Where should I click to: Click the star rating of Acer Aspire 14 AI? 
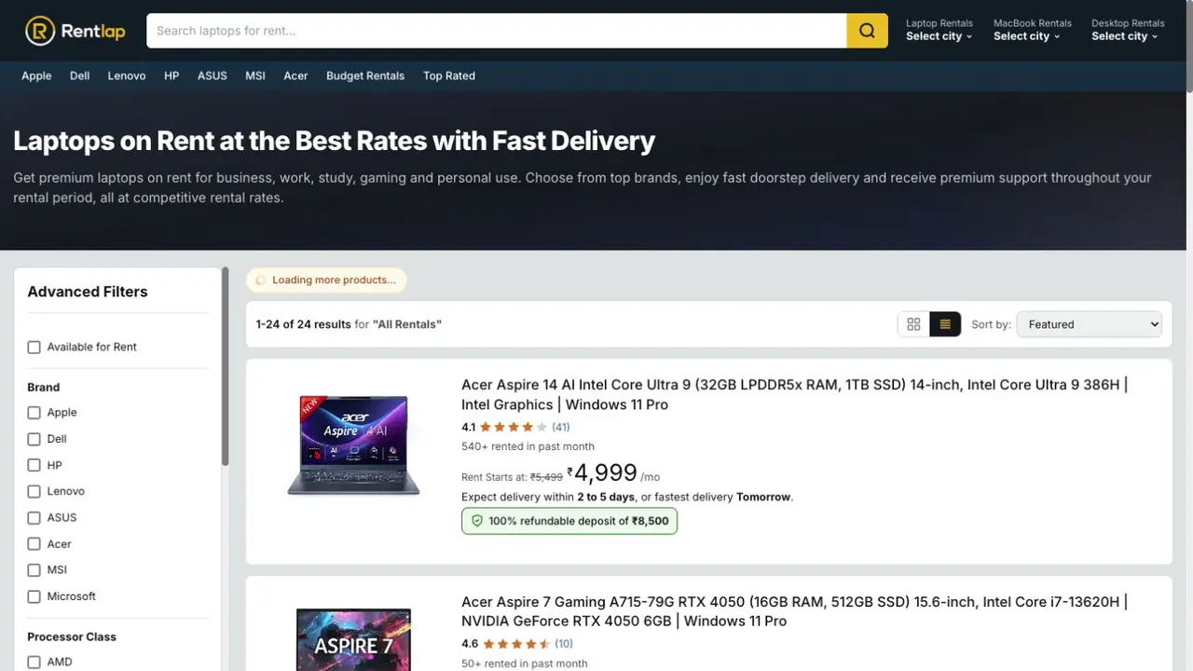click(514, 427)
